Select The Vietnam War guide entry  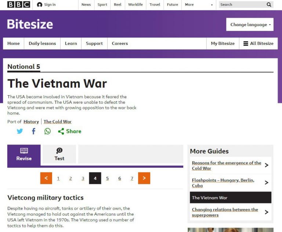tap(231, 197)
